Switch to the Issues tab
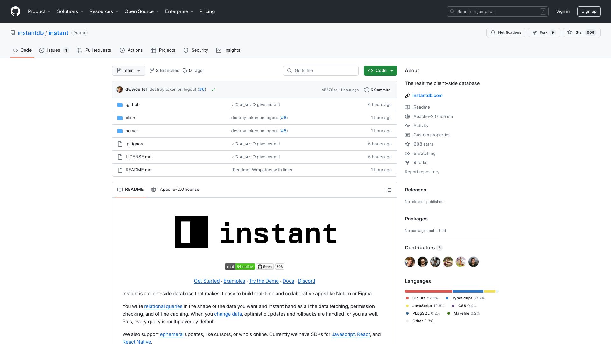This screenshot has width=611, height=344. pos(54,50)
